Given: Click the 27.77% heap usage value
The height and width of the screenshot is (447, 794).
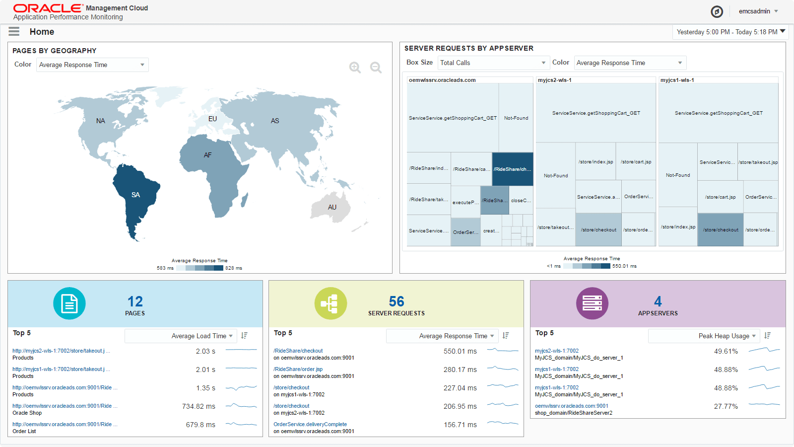Looking at the screenshot, I should pos(726,406).
